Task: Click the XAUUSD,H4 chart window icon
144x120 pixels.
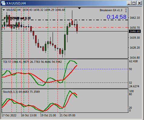Action: (3, 3)
